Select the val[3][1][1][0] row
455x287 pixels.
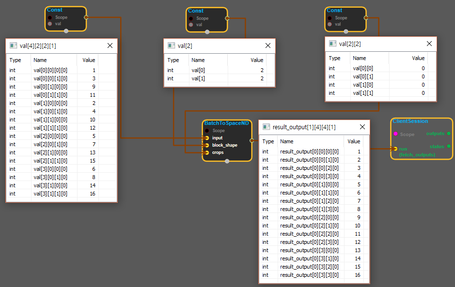coord(52,194)
